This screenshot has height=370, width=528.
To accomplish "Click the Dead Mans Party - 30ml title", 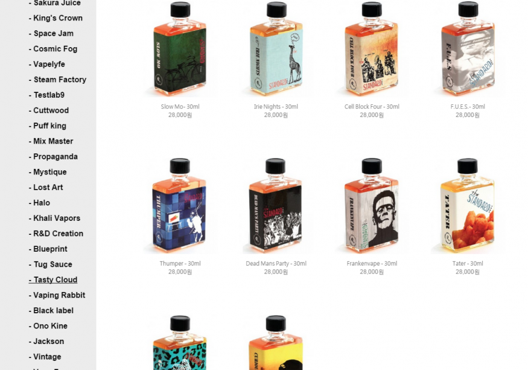I will 276,264.
